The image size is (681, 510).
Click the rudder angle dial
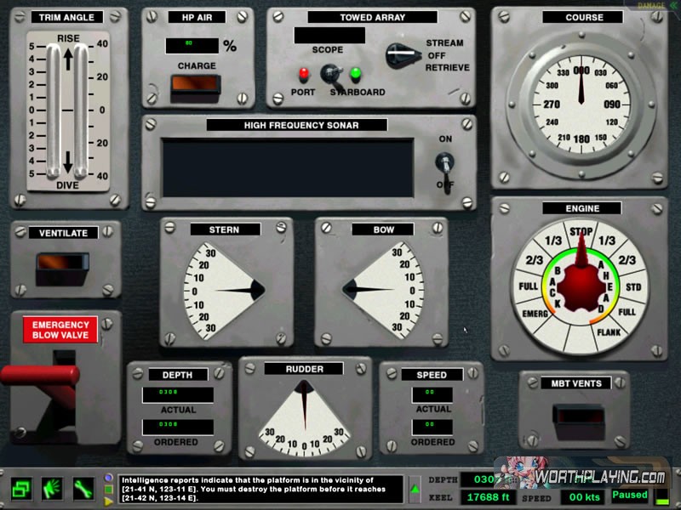[304, 415]
